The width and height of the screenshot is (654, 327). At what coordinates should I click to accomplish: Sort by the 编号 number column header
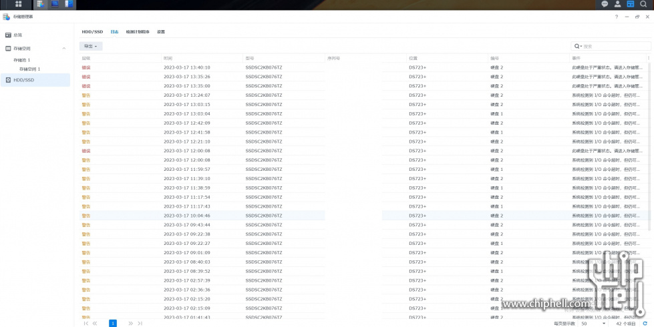click(x=529, y=58)
